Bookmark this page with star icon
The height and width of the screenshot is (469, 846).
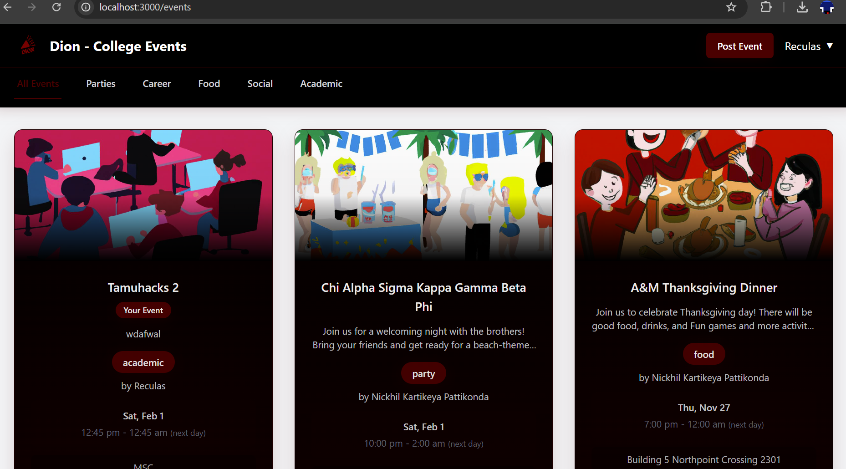731,7
